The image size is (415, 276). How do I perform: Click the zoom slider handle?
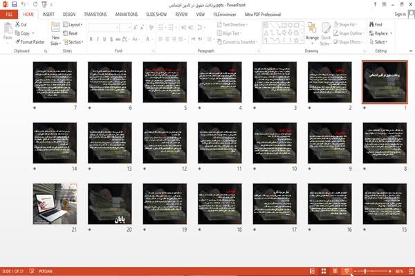coord(365,271)
